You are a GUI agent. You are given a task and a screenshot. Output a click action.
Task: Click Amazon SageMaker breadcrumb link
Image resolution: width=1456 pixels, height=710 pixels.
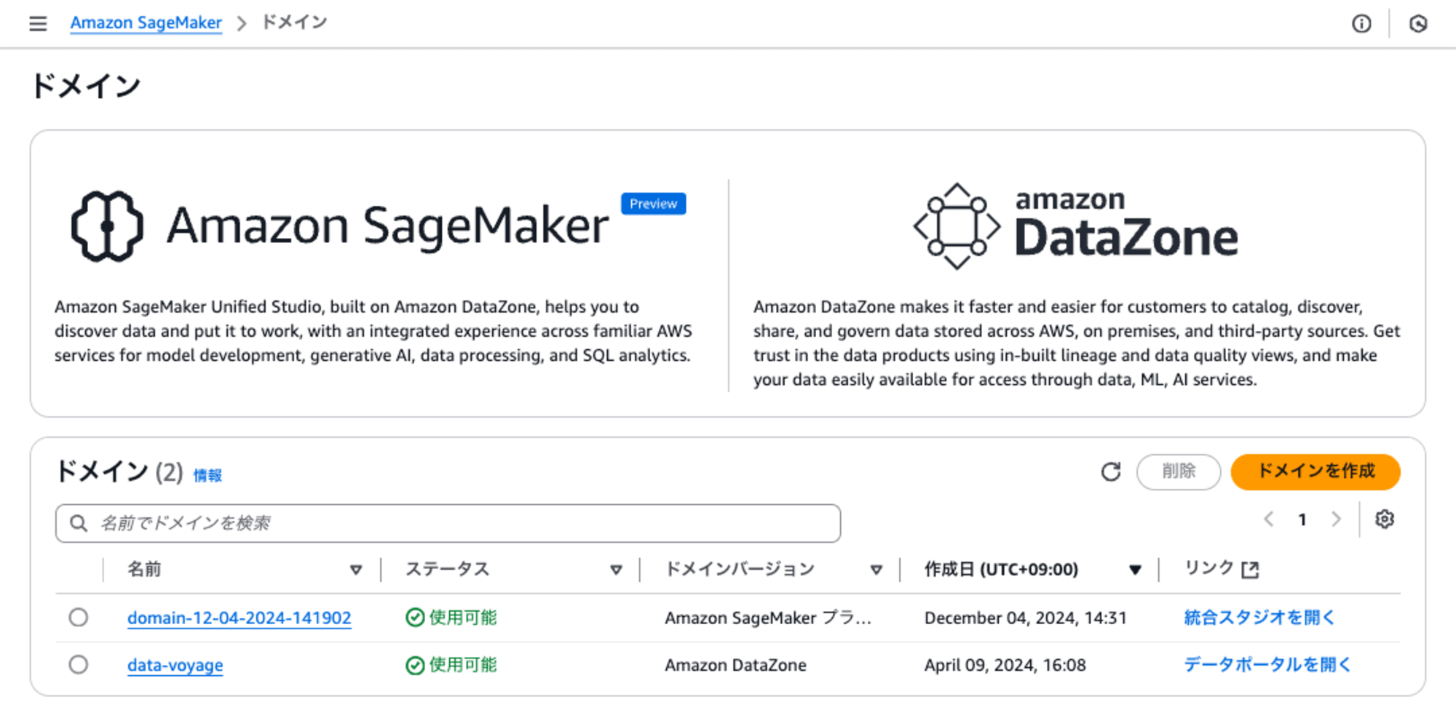point(146,23)
